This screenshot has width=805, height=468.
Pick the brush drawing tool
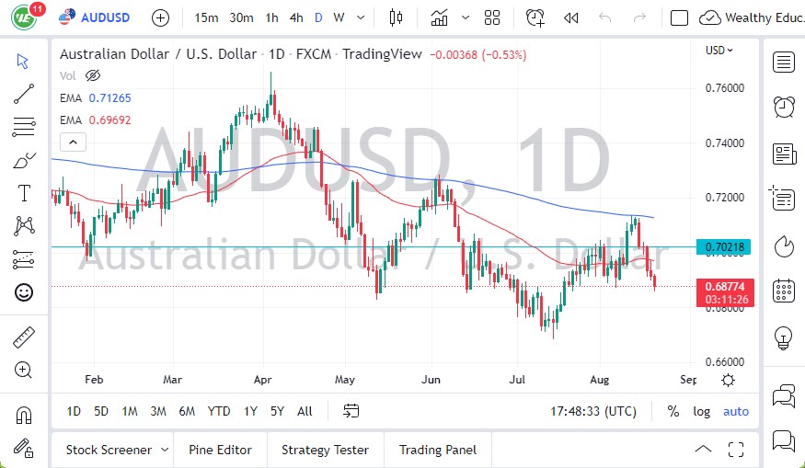coord(24,160)
